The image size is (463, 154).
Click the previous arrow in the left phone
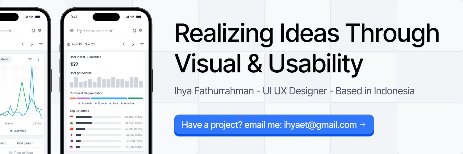23,44
